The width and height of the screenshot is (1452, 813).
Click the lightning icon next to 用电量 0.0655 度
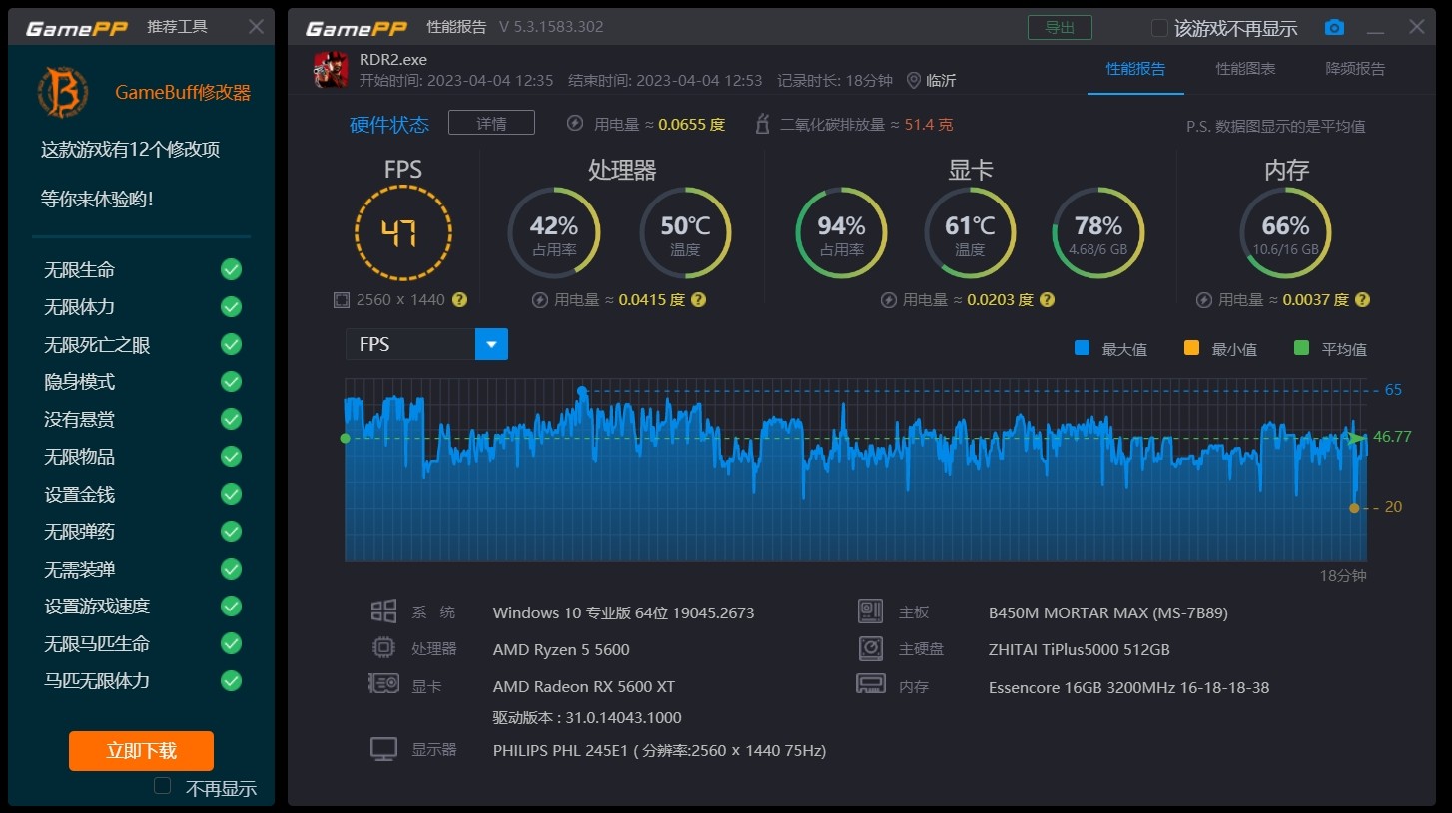(574, 124)
